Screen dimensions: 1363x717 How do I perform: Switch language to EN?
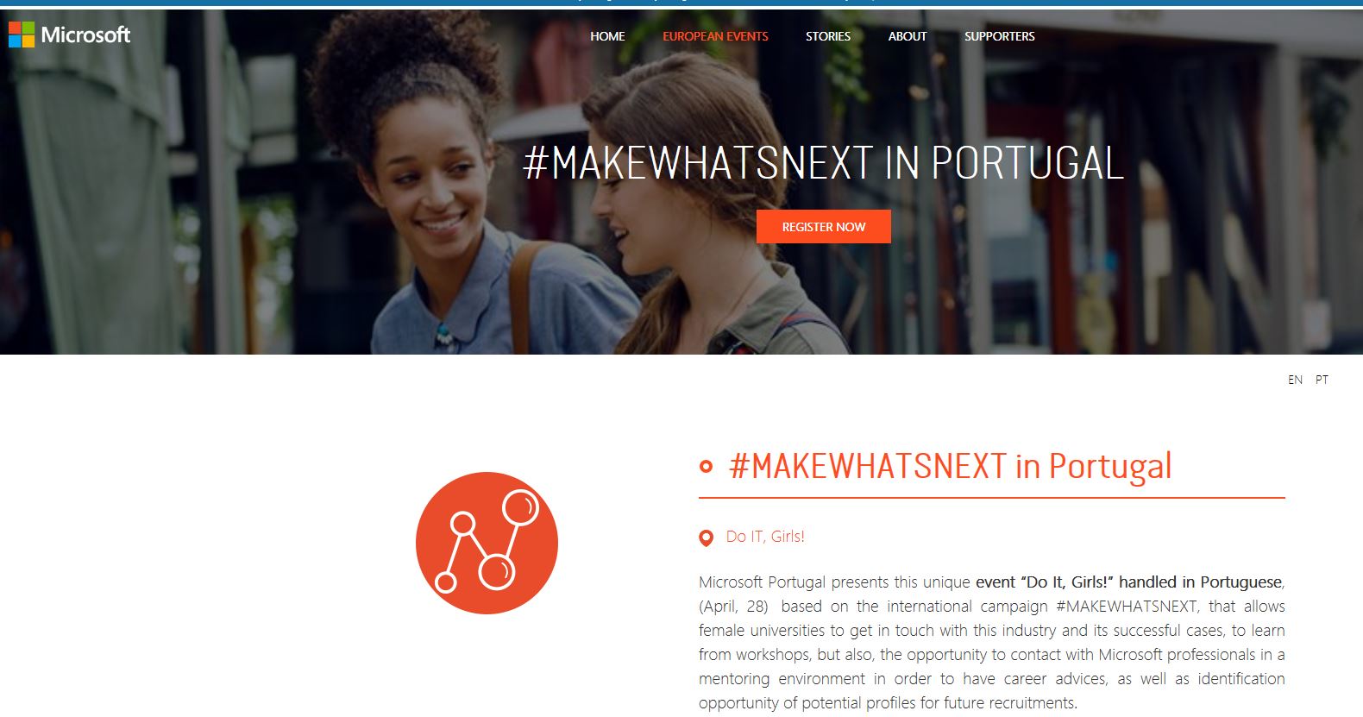[1295, 380]
